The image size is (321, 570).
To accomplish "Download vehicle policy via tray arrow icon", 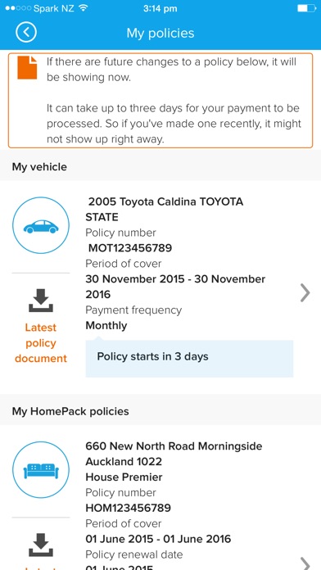I will pyautogui.click(x=41, y=301).
